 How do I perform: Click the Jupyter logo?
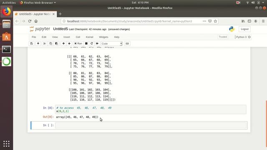[40, 29]
